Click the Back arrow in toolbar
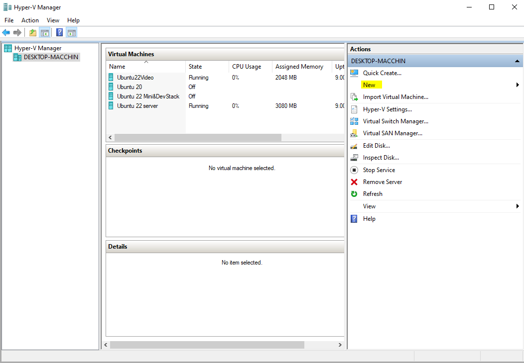 pos(6,33)
